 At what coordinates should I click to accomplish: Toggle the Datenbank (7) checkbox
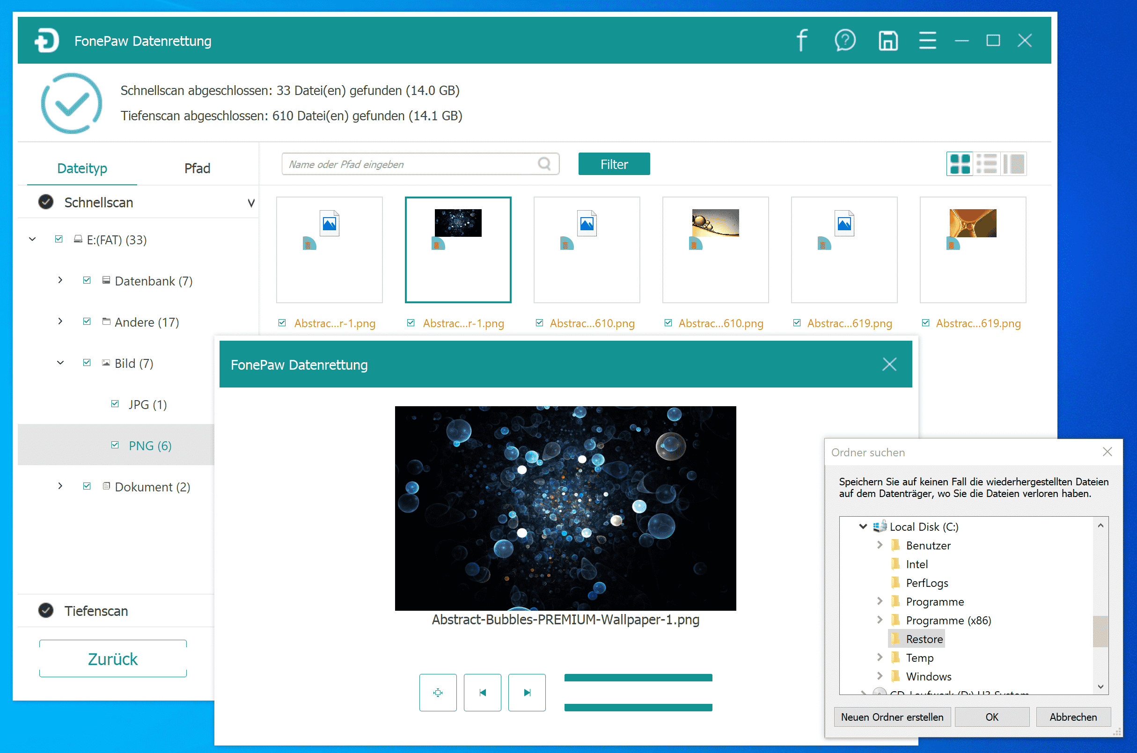coord(87,280)
